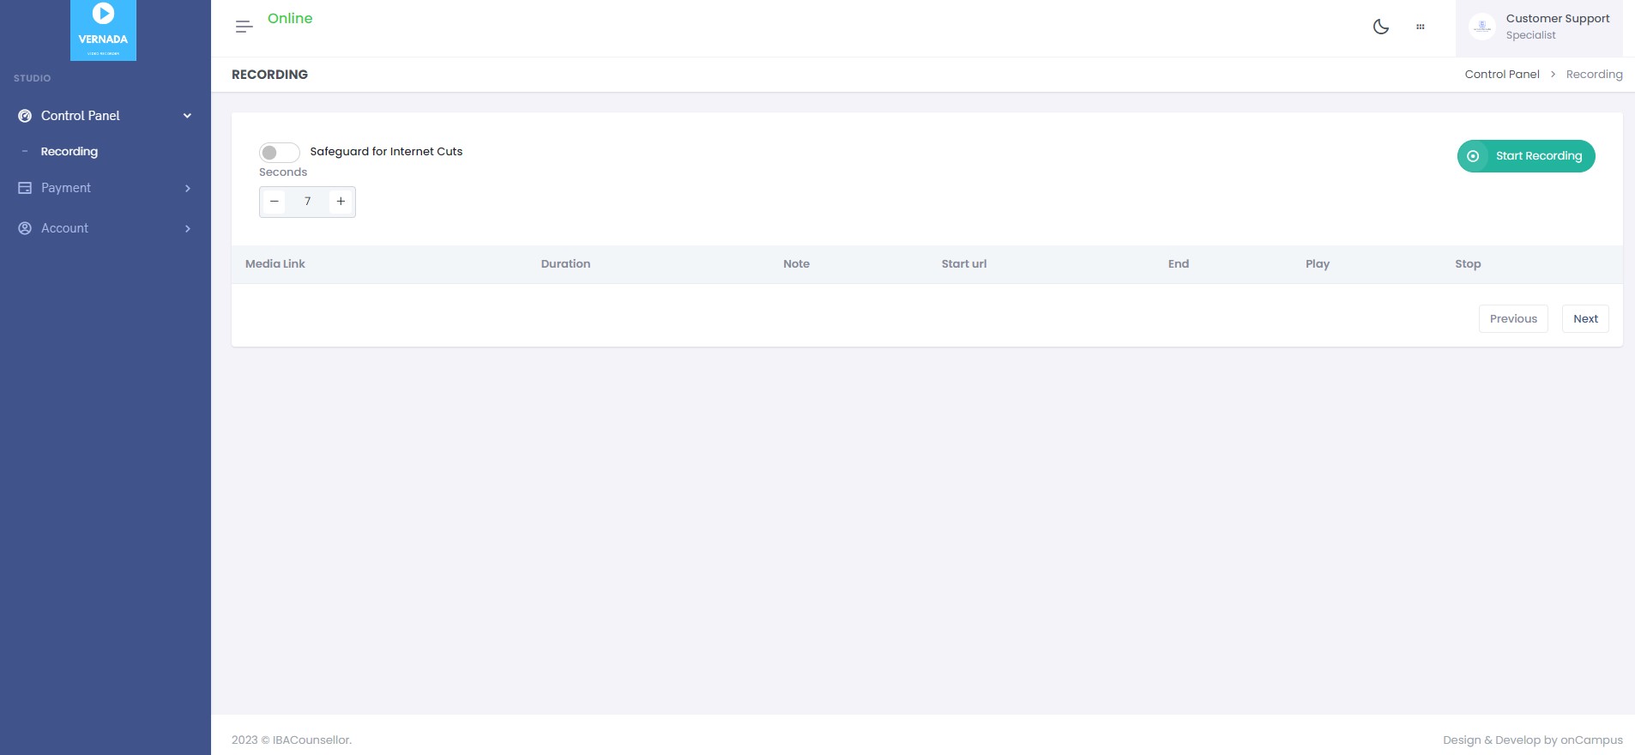Viewport: 1635px width, 755px height.
Task: Expand the Account menu chevron
Action: coord(187,228)
